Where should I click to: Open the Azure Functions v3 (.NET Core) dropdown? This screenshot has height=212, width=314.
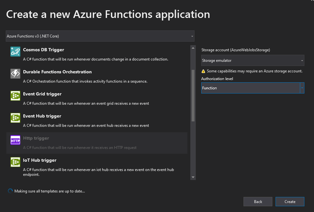pyautogui.click(x=100, y=36)
